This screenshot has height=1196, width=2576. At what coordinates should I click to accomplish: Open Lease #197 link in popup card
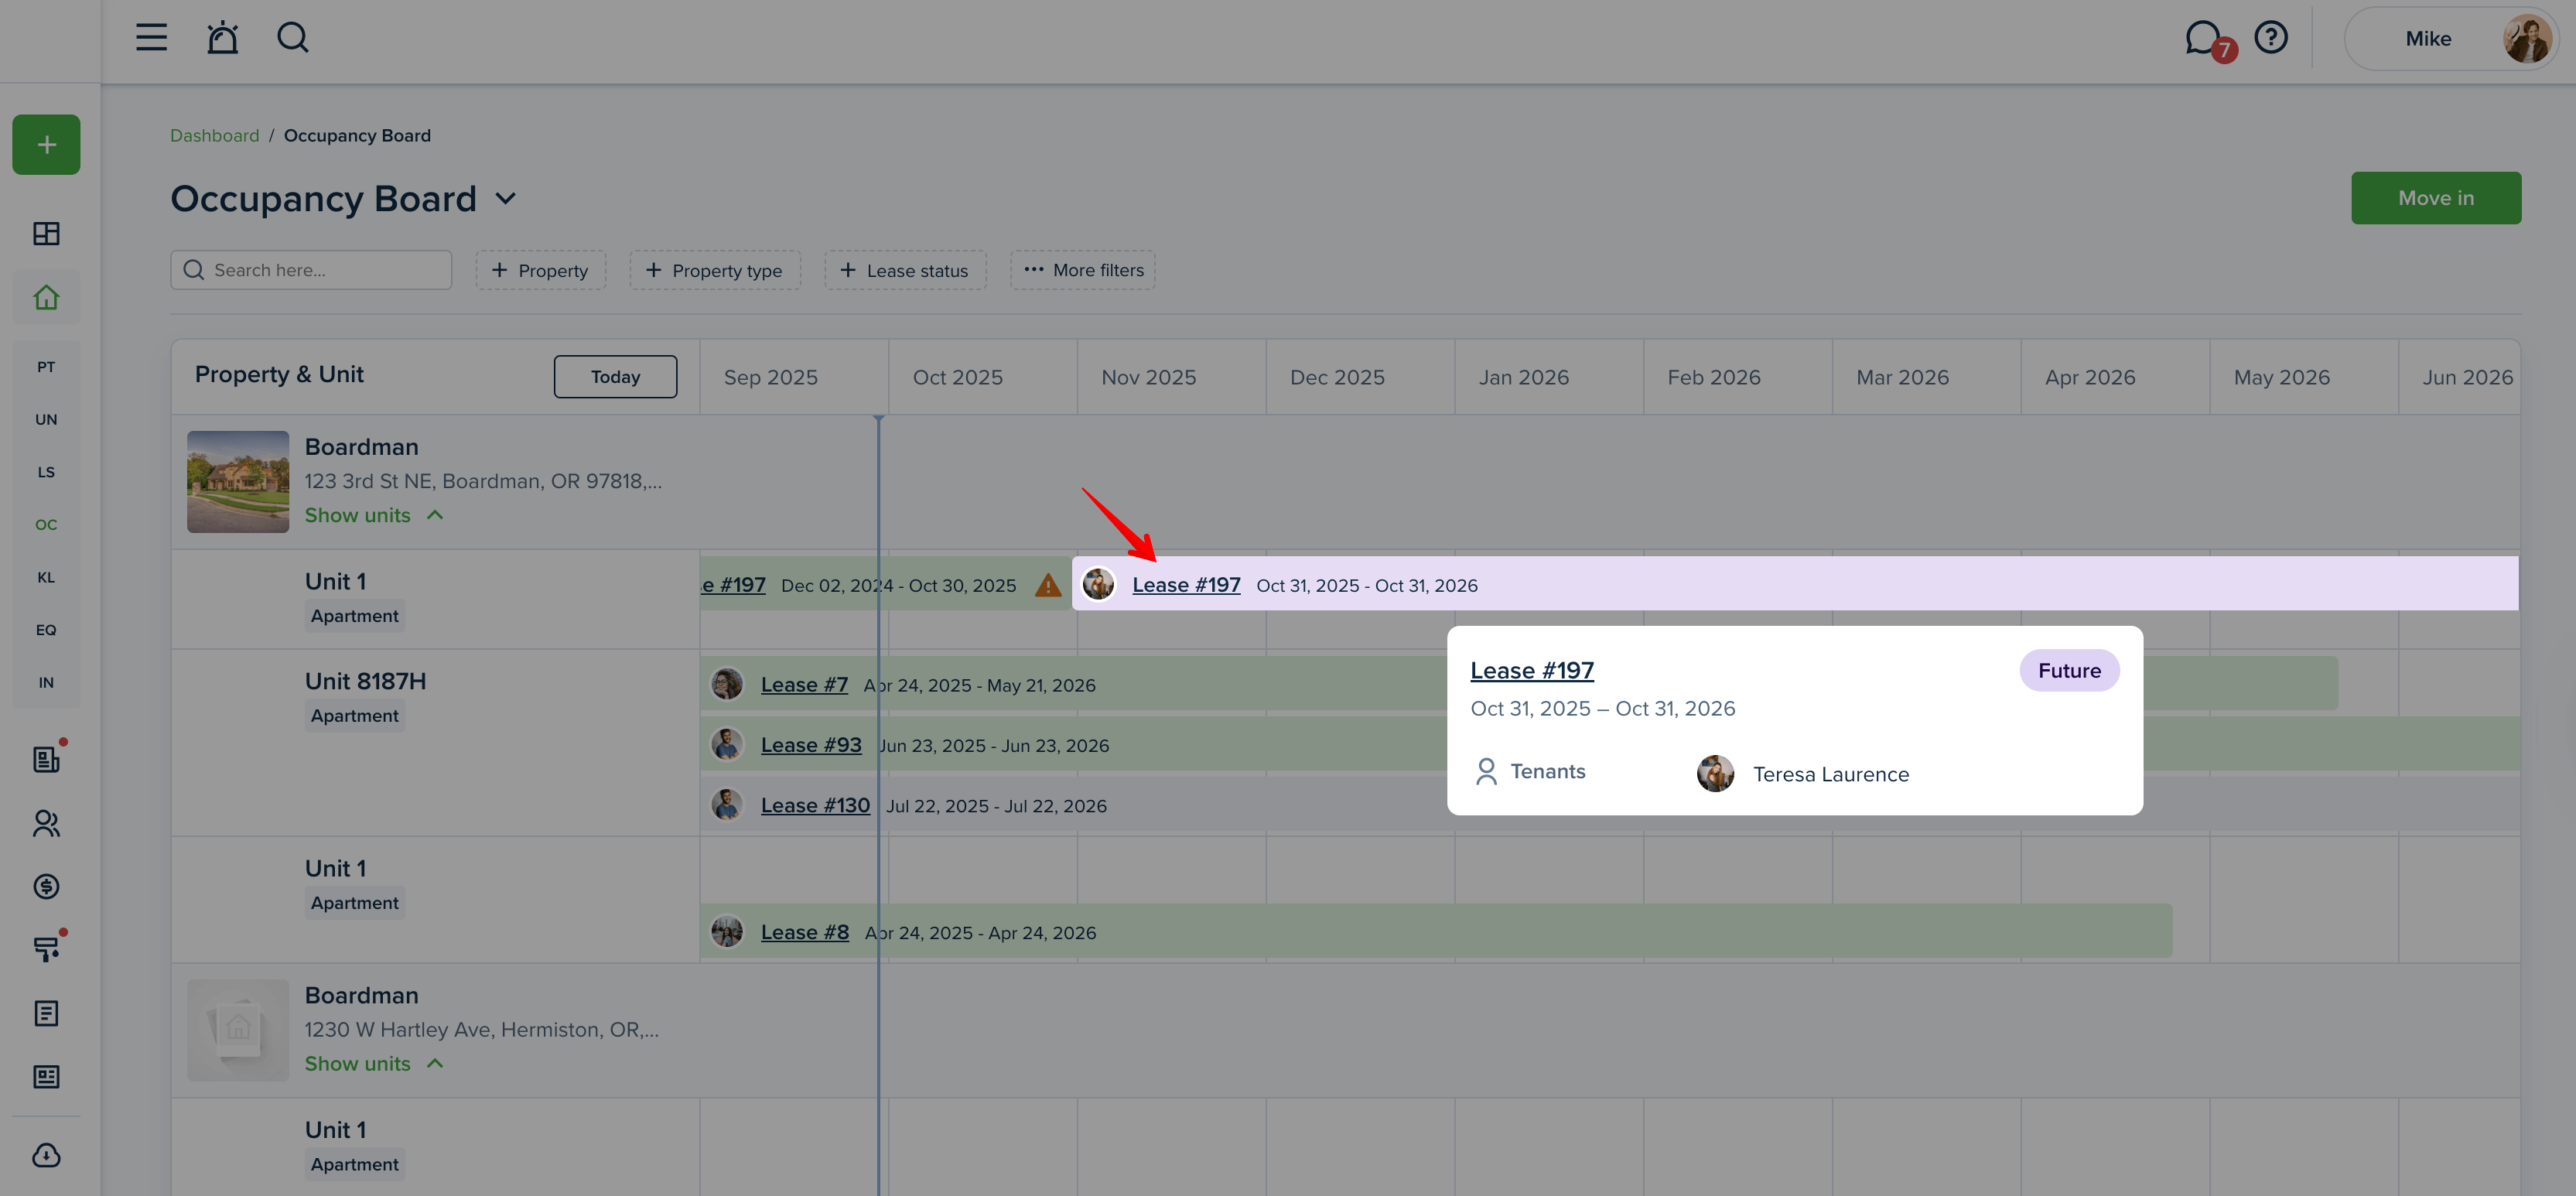click(x=1531, y=671)
